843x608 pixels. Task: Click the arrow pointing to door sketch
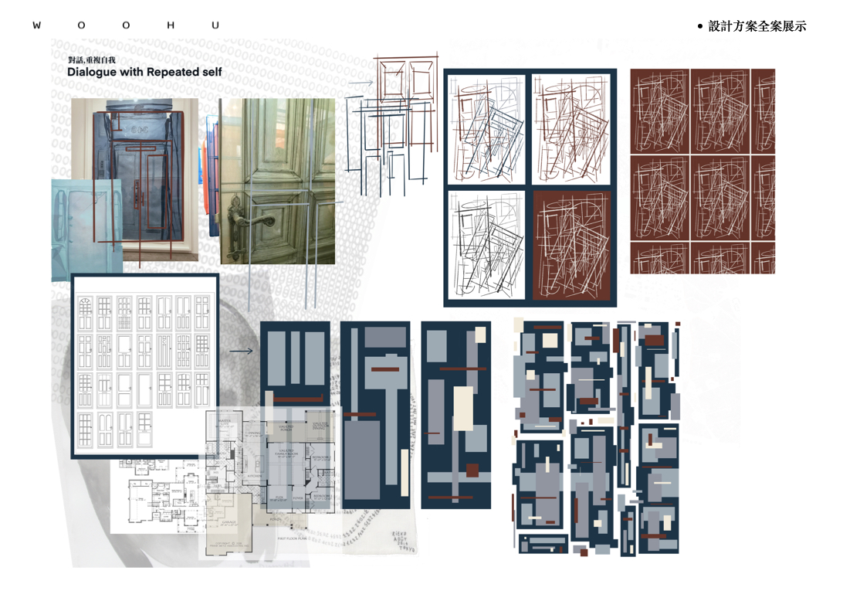pyautogui.click(x=361, y=83)
